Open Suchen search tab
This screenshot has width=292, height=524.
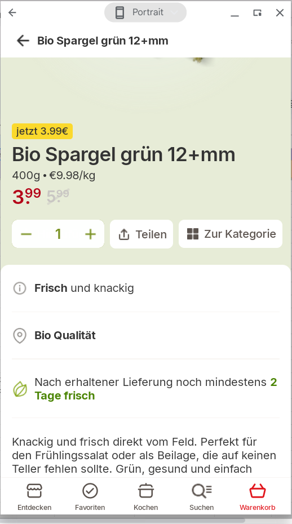(x=202, y=497)
